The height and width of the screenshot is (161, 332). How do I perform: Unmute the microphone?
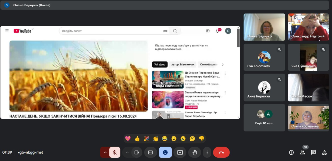coord(114,152)
